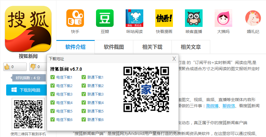Click the 使用二维码下载到手机 caption
Viewport: 266px width, 137px height.
[x=28, y=134]
